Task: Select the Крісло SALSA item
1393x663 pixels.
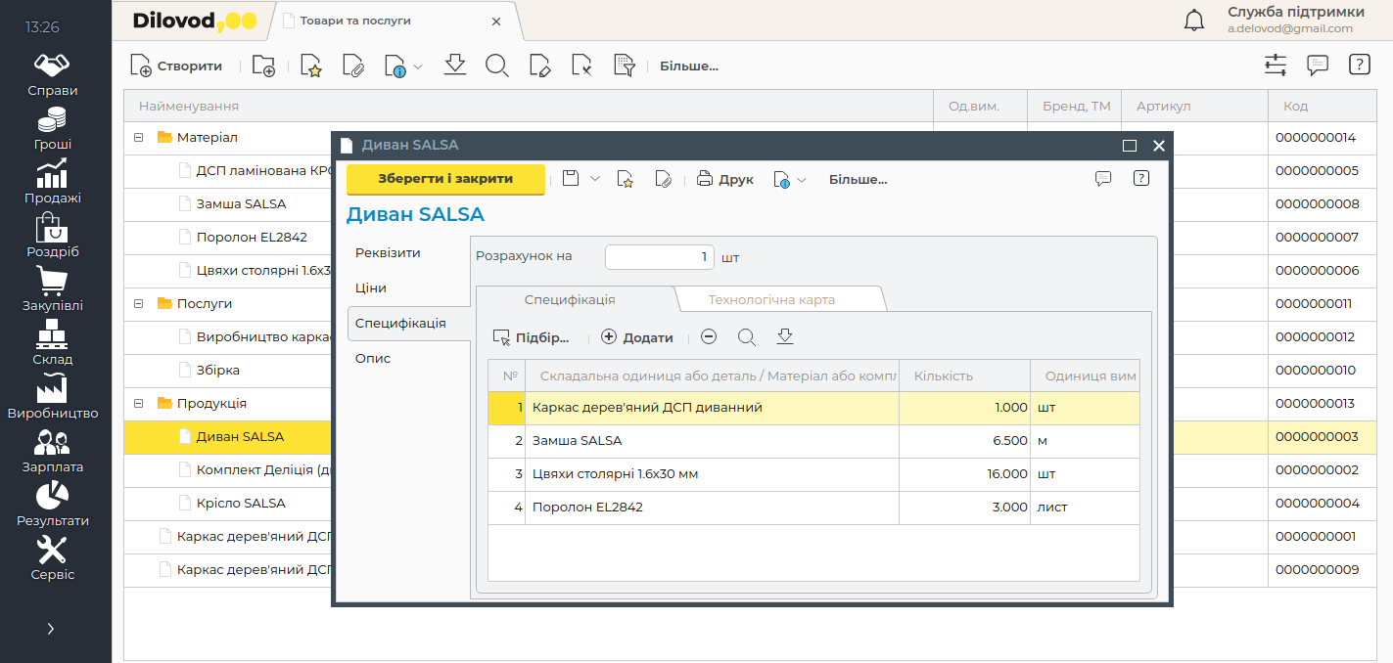Action: (241, 504)
